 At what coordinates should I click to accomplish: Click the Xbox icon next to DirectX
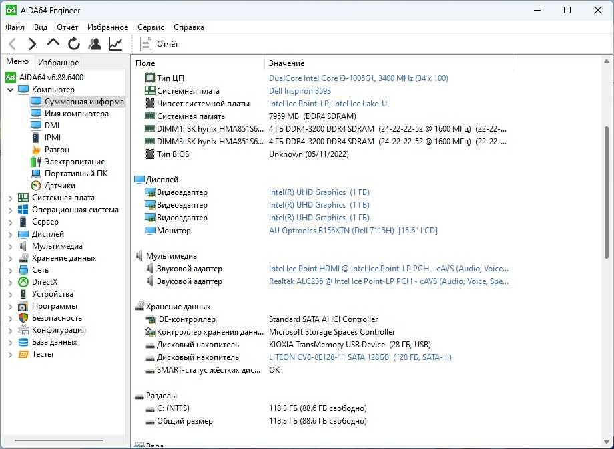[x=23, y=282]
